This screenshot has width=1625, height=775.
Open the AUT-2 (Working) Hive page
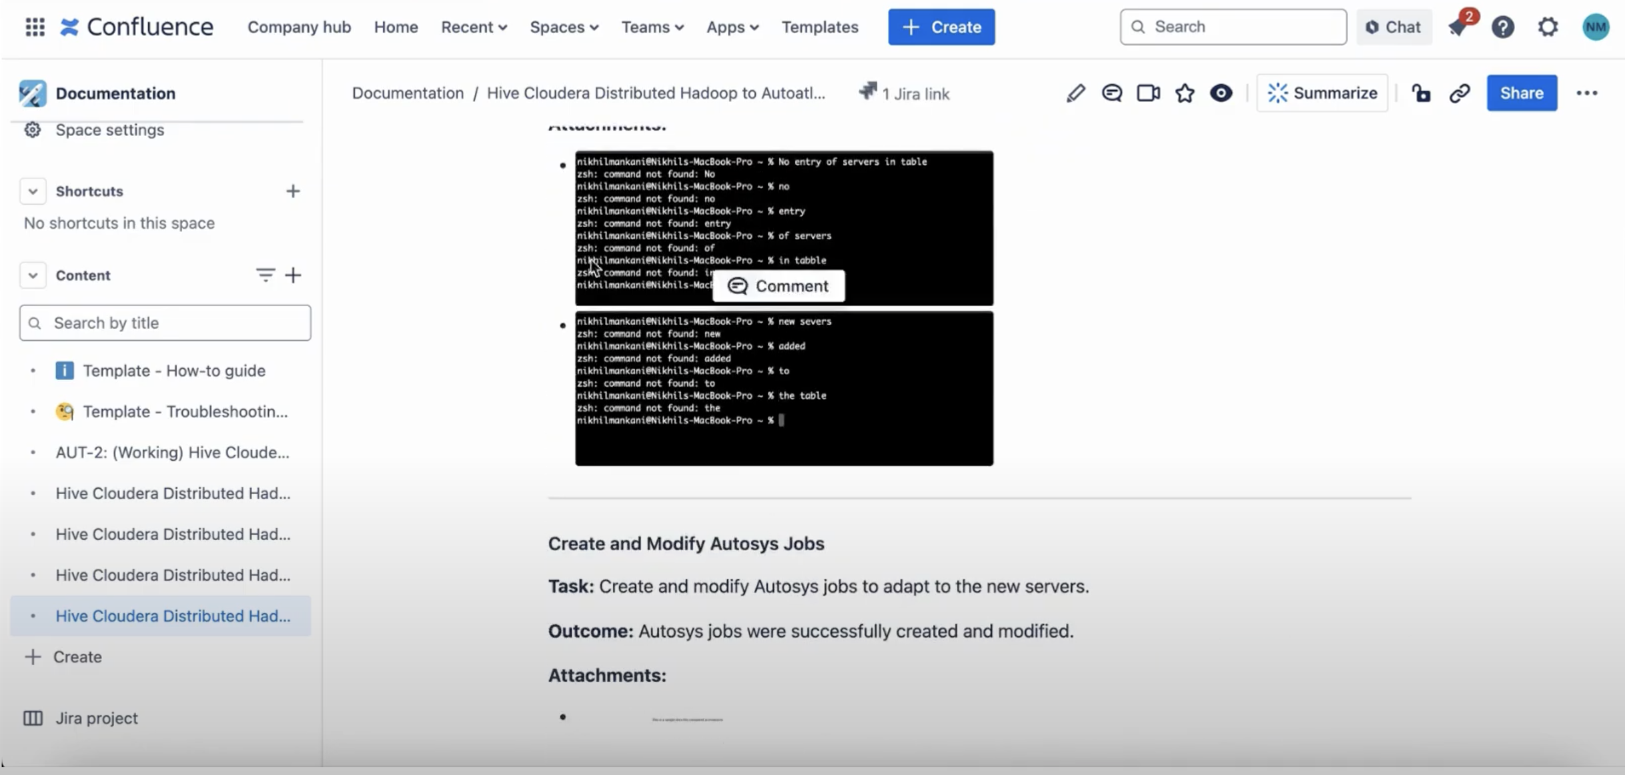tap(172, 453)
